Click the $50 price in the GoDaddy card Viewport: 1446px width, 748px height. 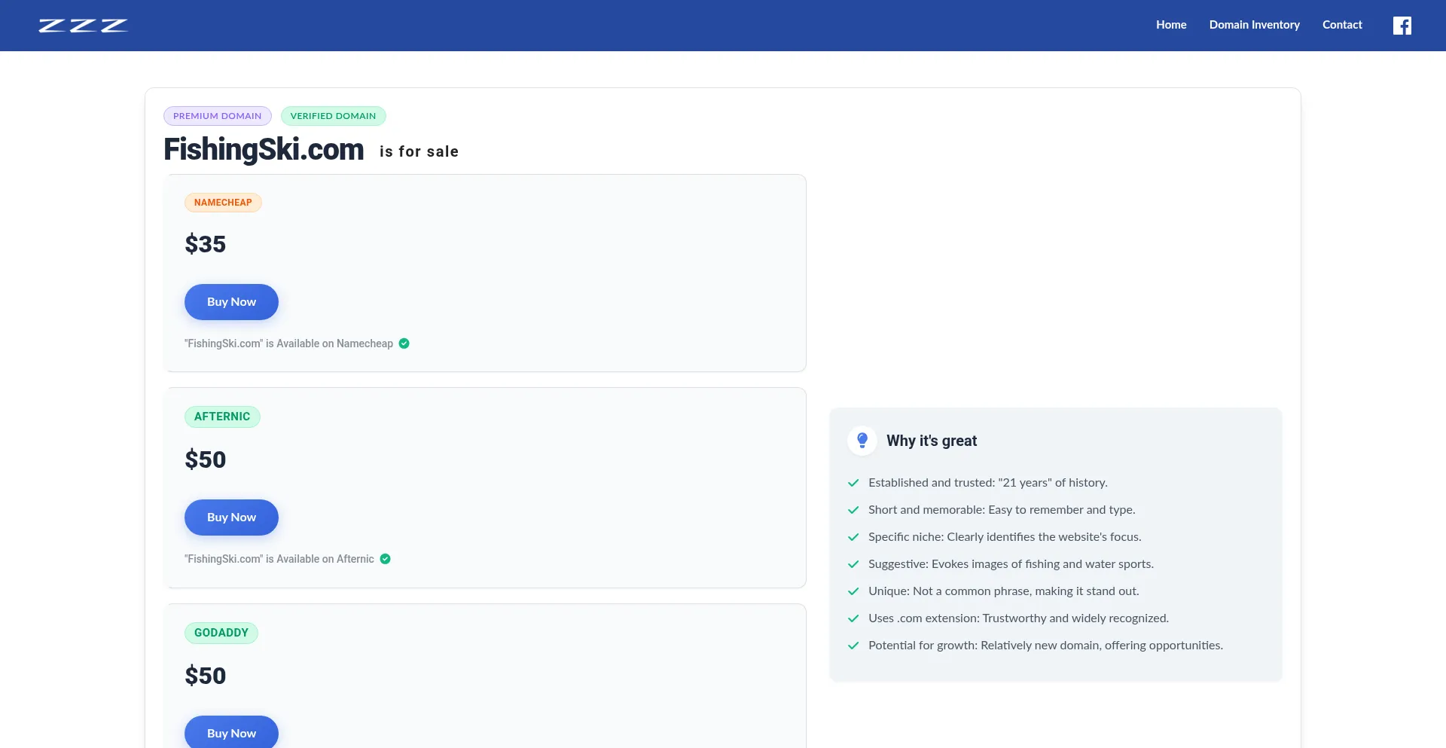pos(206,676)
